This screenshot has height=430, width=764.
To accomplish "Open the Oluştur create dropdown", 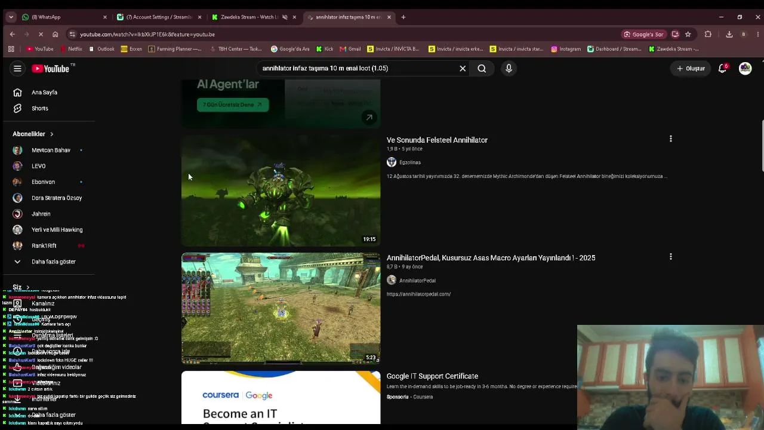I will 691,68.
